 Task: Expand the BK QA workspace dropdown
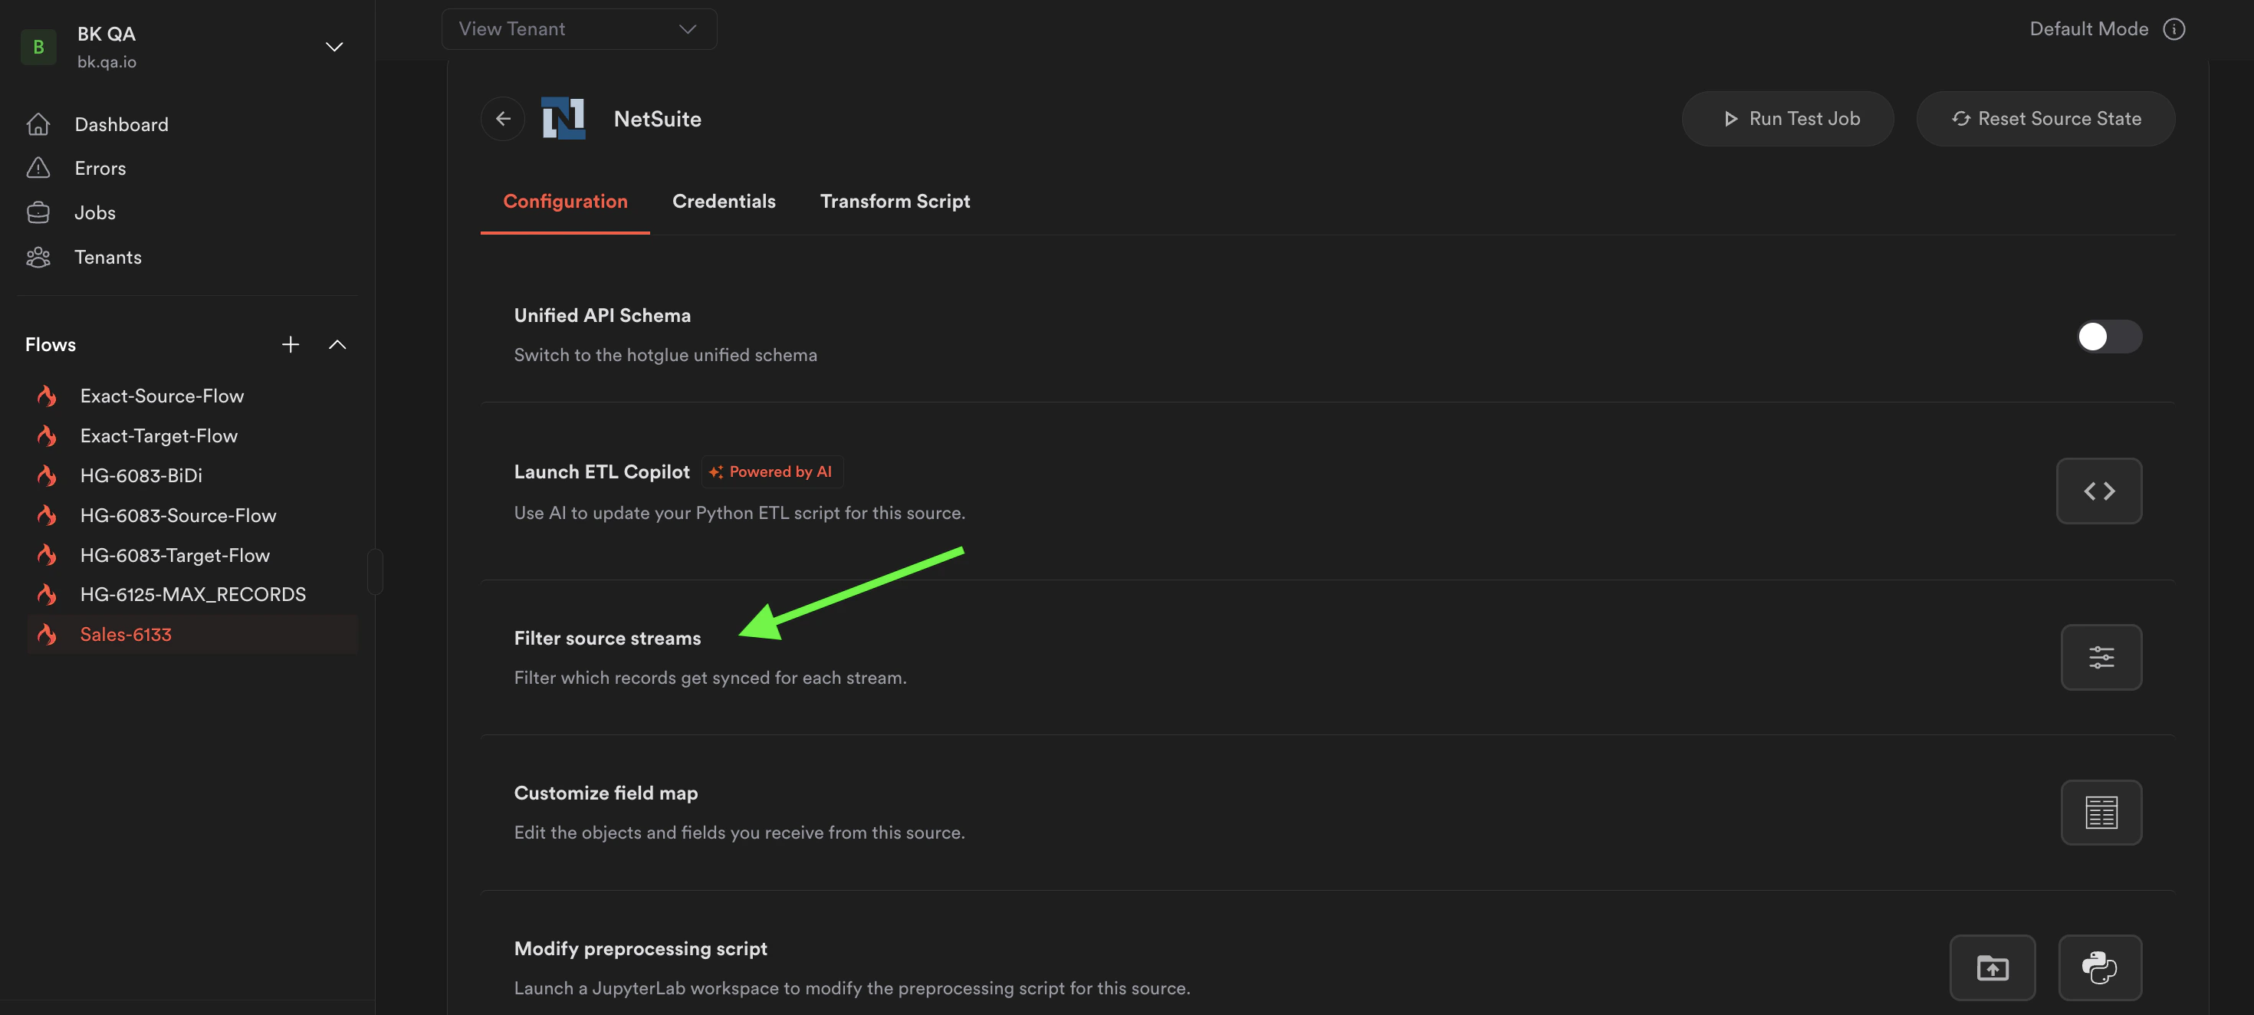click(x=334, y=46)
